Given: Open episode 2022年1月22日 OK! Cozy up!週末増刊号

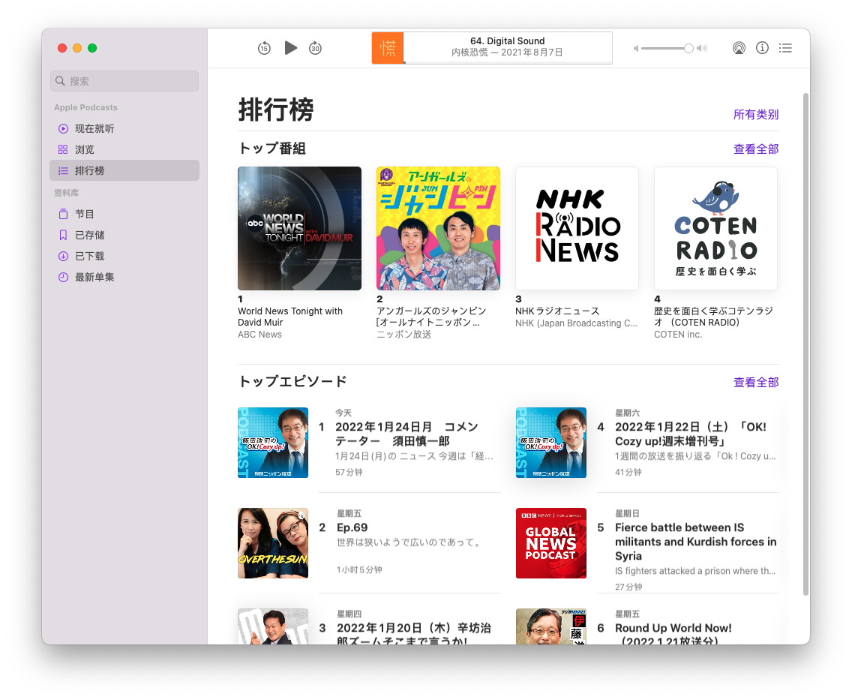Looking at the screenshot, I should coord(691,434).
